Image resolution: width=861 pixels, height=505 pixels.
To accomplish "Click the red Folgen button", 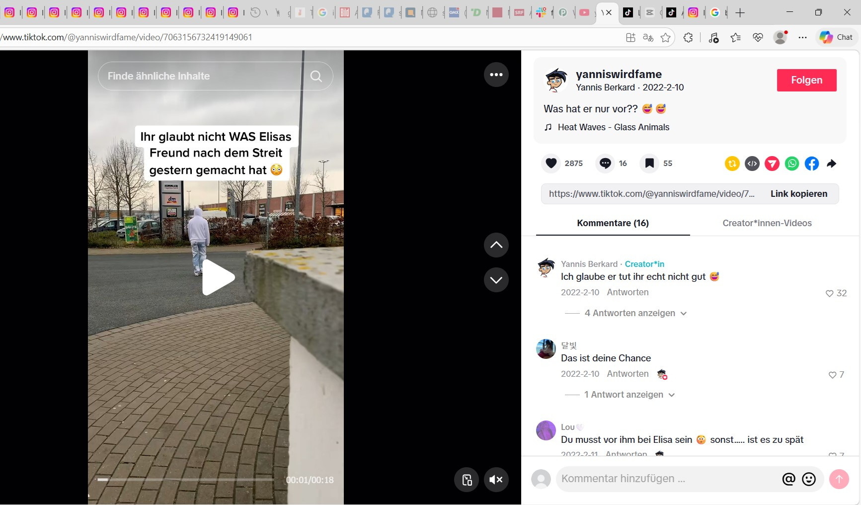I will [x=806, y=80].
